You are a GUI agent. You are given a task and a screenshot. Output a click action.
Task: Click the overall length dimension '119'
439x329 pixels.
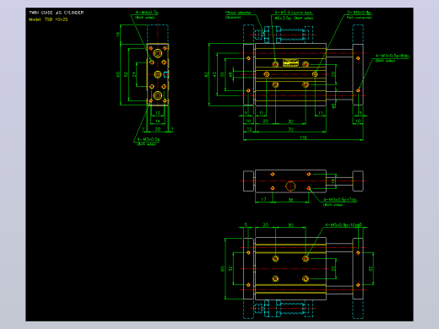click(303, 138)
